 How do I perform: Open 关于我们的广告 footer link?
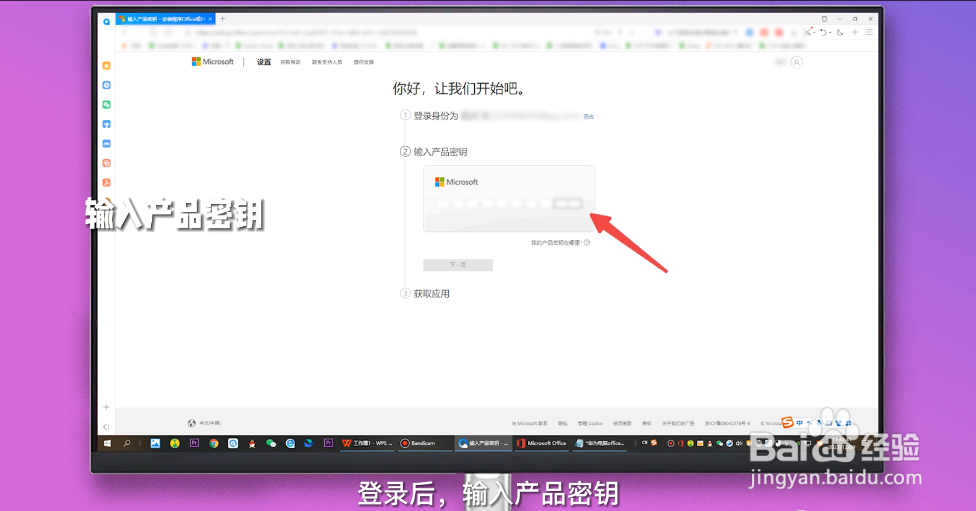pyautogui.click(x=678, y=424)
